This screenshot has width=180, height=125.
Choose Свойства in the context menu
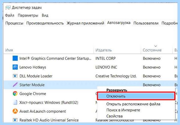pyautogui.click(x=115, y=116)
